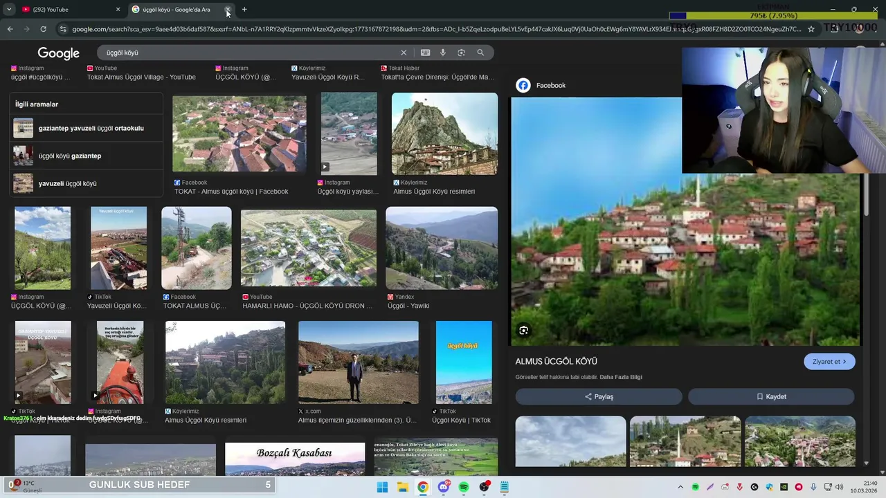
Task: Reload the page in Chrome
Action: point(43,29)
